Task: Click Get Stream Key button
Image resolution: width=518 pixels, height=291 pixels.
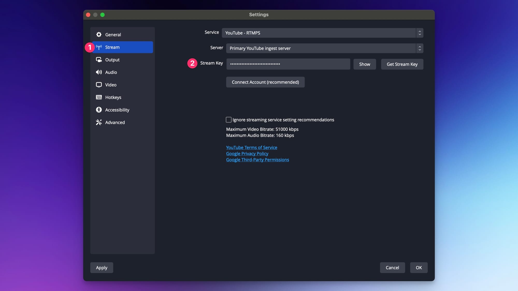Action: point(402,64)
